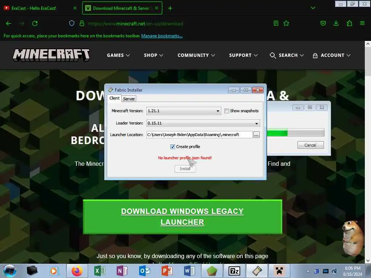This screenshot has width=371, height=278.
Task: Enable the Show snapshots checkbox
Action: click(x=226, y=111)
